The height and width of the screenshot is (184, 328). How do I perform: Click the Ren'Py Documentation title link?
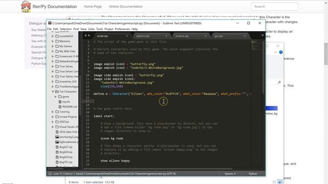click(x=55, y=7)
